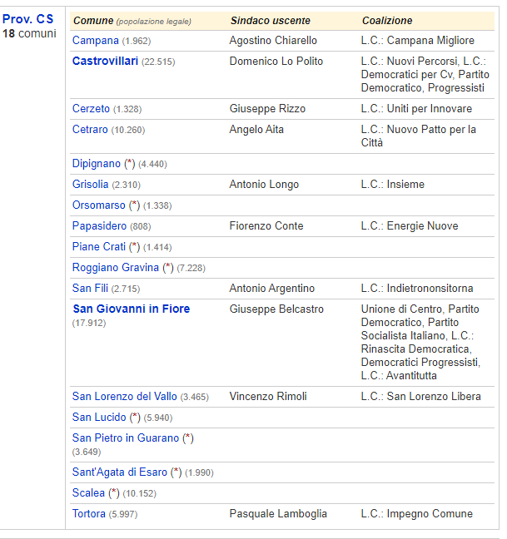Click Cetraro population figure (10.260)
Image resolution: width=507 pixels, height=539 pixels.
tap(128, 130)
